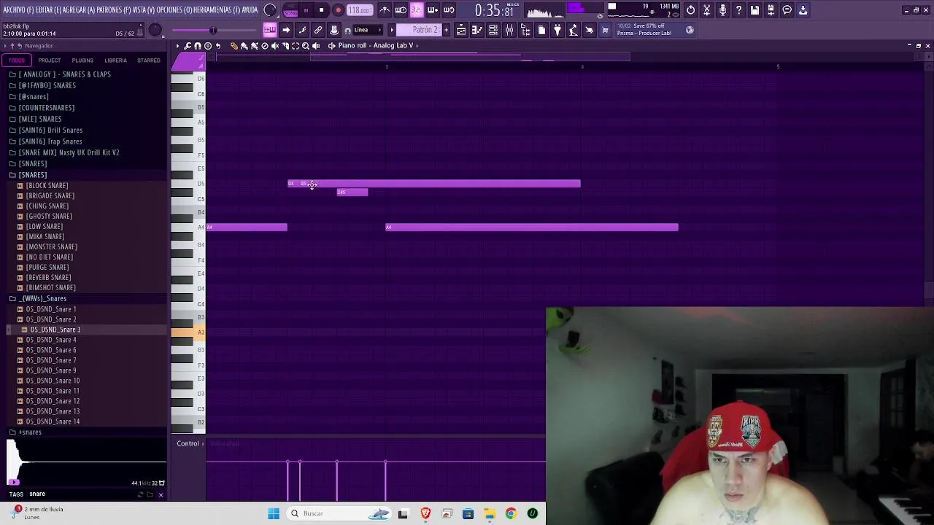
Task: Switch to the LIBRERIA browser tab
Action: click(115, 61)
